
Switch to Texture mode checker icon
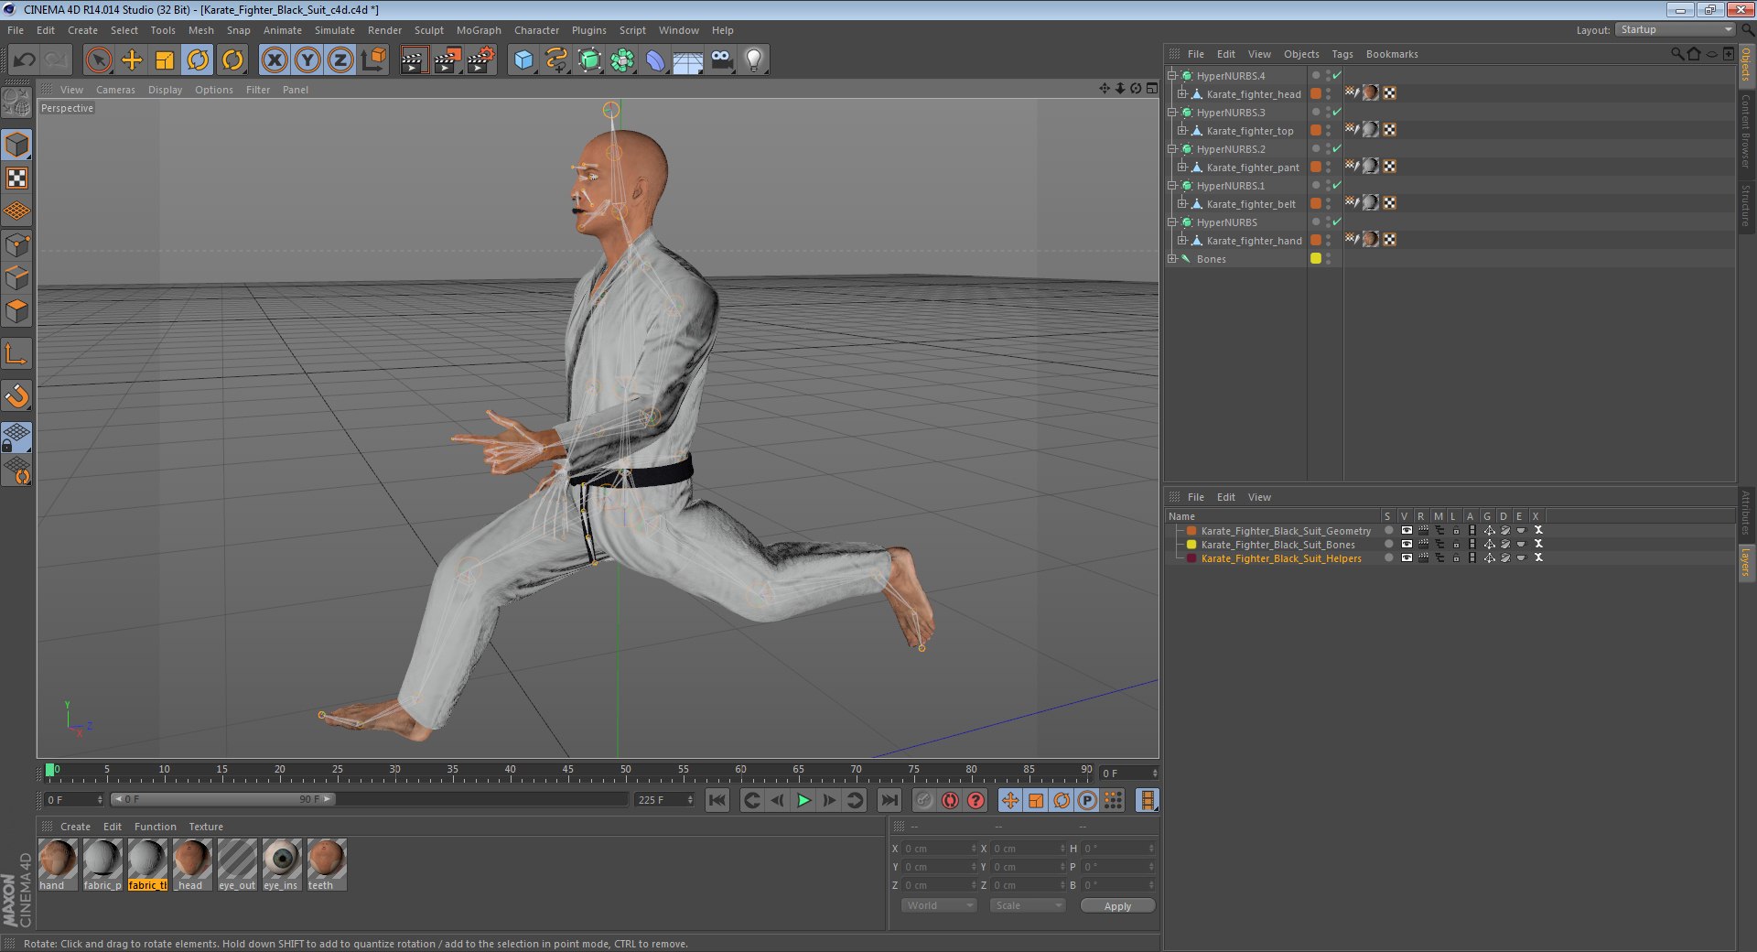coord(16,178)
